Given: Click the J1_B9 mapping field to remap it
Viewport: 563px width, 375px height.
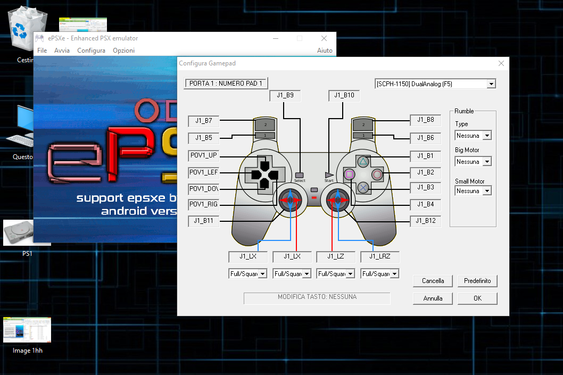Looking at the screenshot, I should coord(285,96).
